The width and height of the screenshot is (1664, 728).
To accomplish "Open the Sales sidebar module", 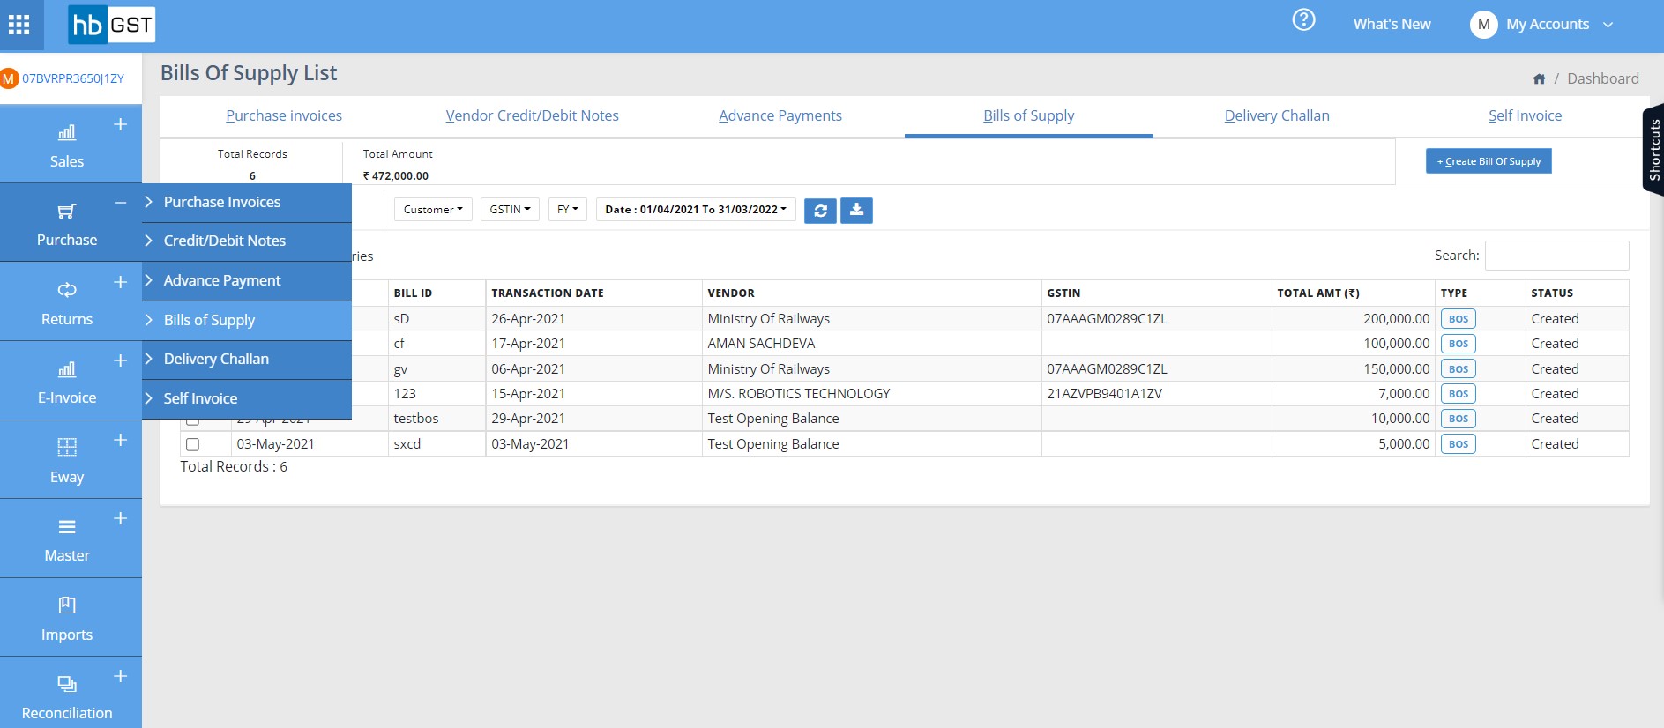I will click(67, 145).
